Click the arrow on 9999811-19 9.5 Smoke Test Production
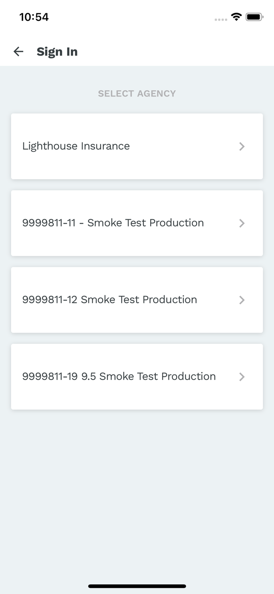This screenshot has height=594, width=274. (x=242, y=377)
